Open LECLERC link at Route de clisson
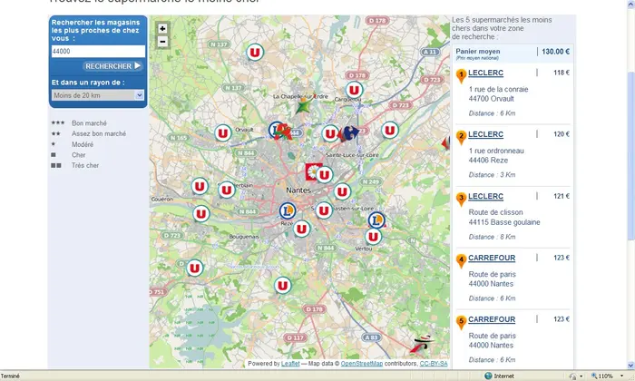Screen dimensions: 635x381 [x=485, y=196]
